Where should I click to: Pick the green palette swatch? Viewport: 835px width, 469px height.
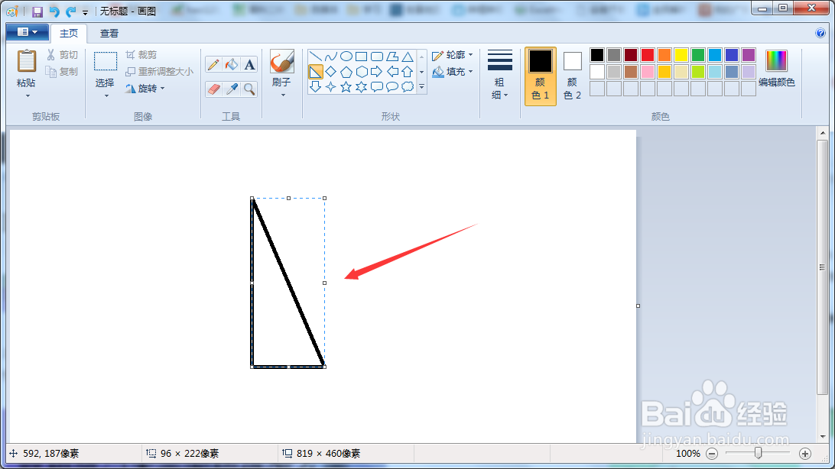tap(698, 55)
